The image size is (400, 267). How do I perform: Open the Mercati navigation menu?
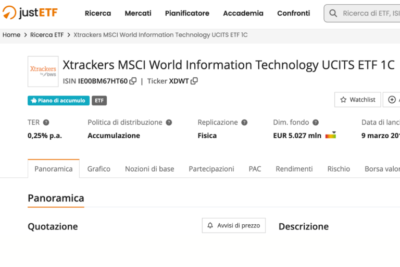[138, 13]
